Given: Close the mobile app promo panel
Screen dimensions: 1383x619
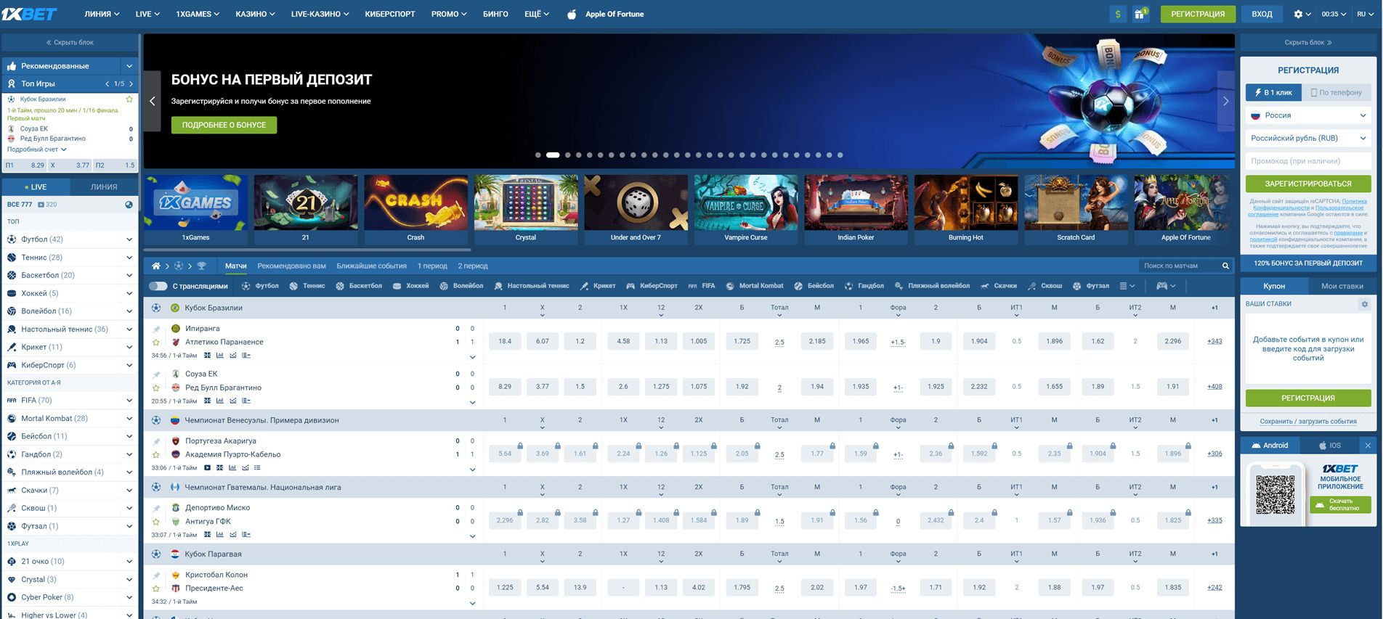Looking at the screenshot, I should tap(1368, 446).
